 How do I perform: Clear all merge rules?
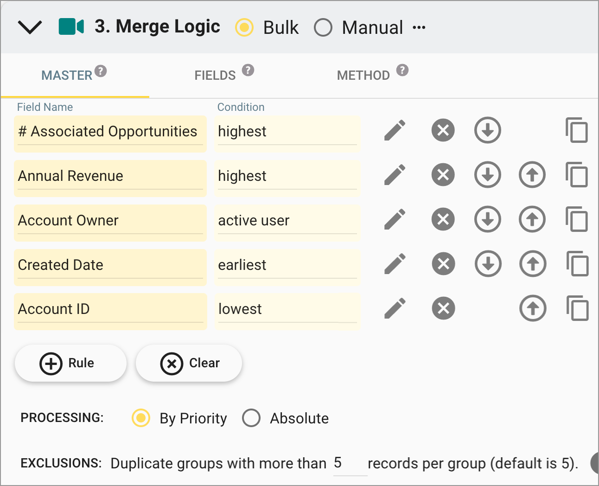pyautogui.click(x=189, y=363)
